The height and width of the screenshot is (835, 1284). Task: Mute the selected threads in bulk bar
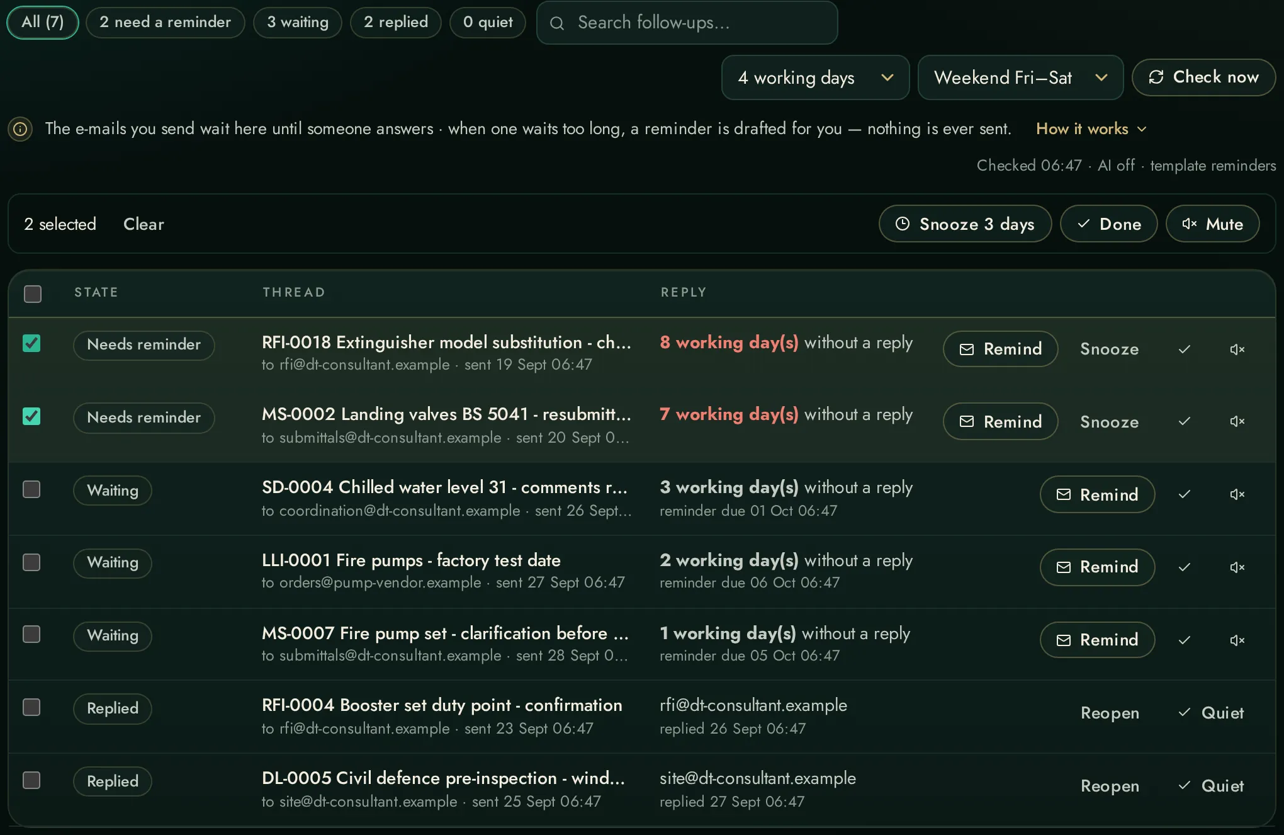point(1212,224)
